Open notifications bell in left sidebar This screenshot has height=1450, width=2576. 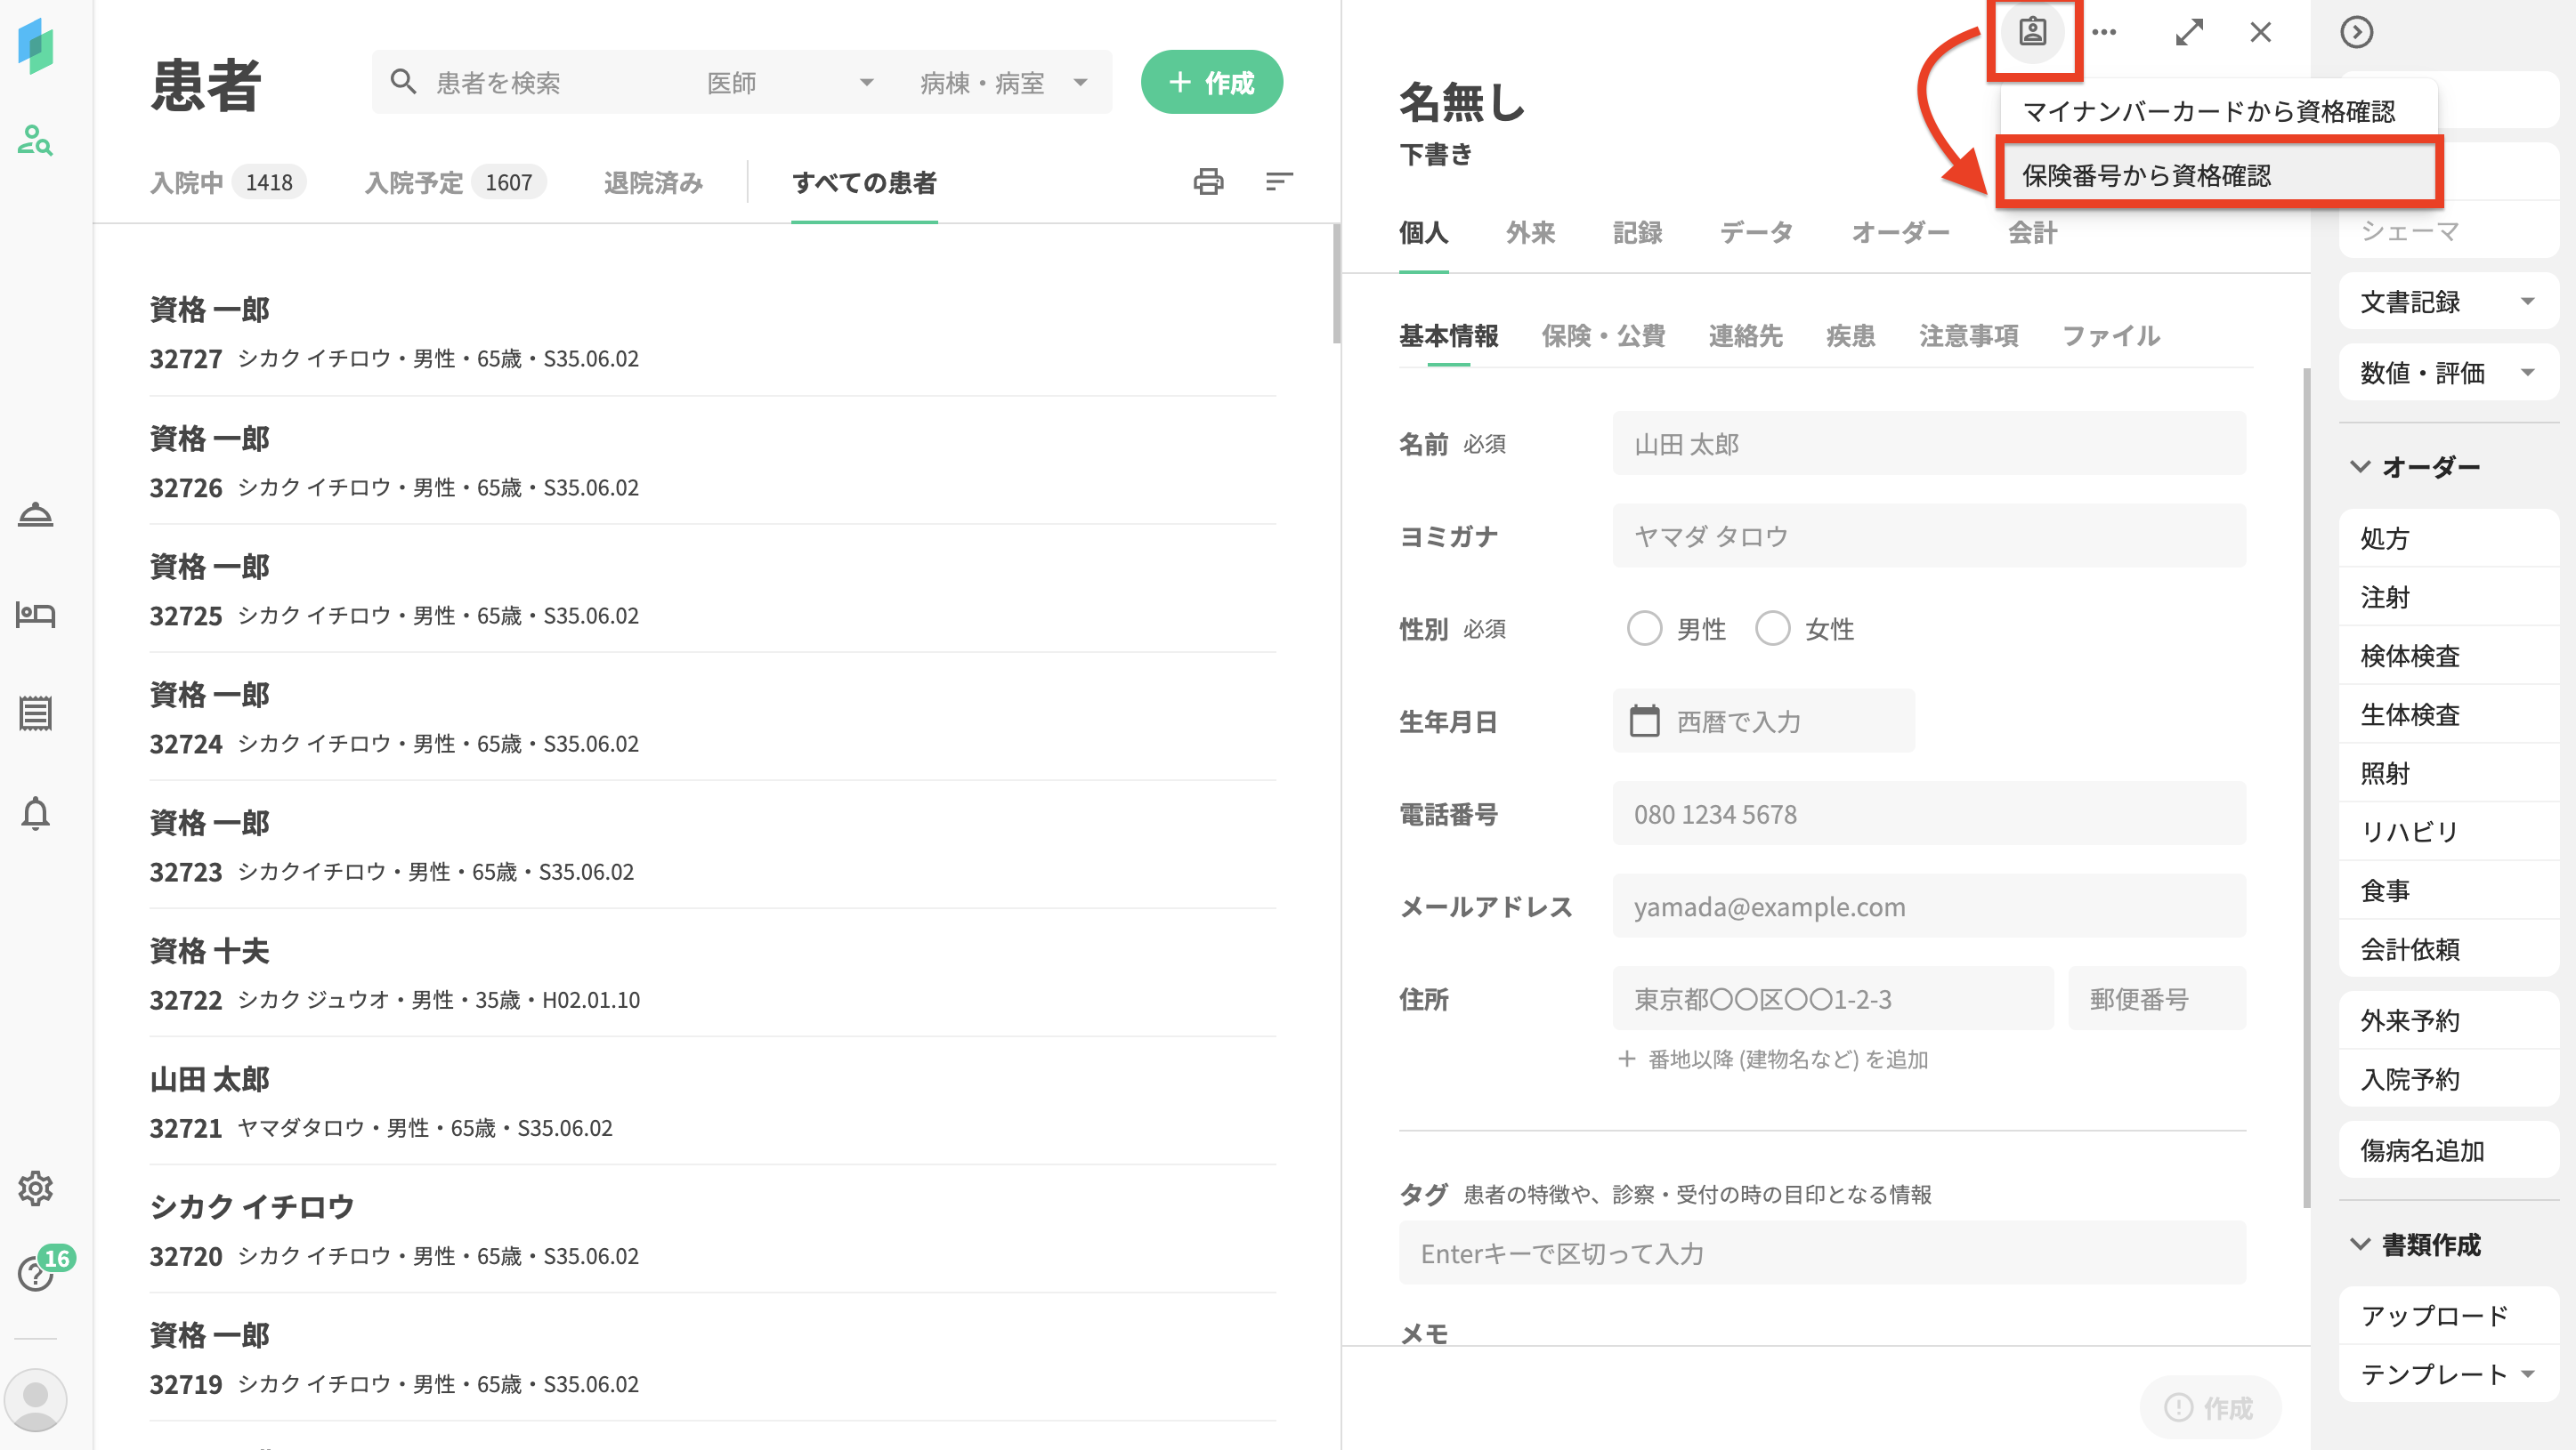click(36, 813)
